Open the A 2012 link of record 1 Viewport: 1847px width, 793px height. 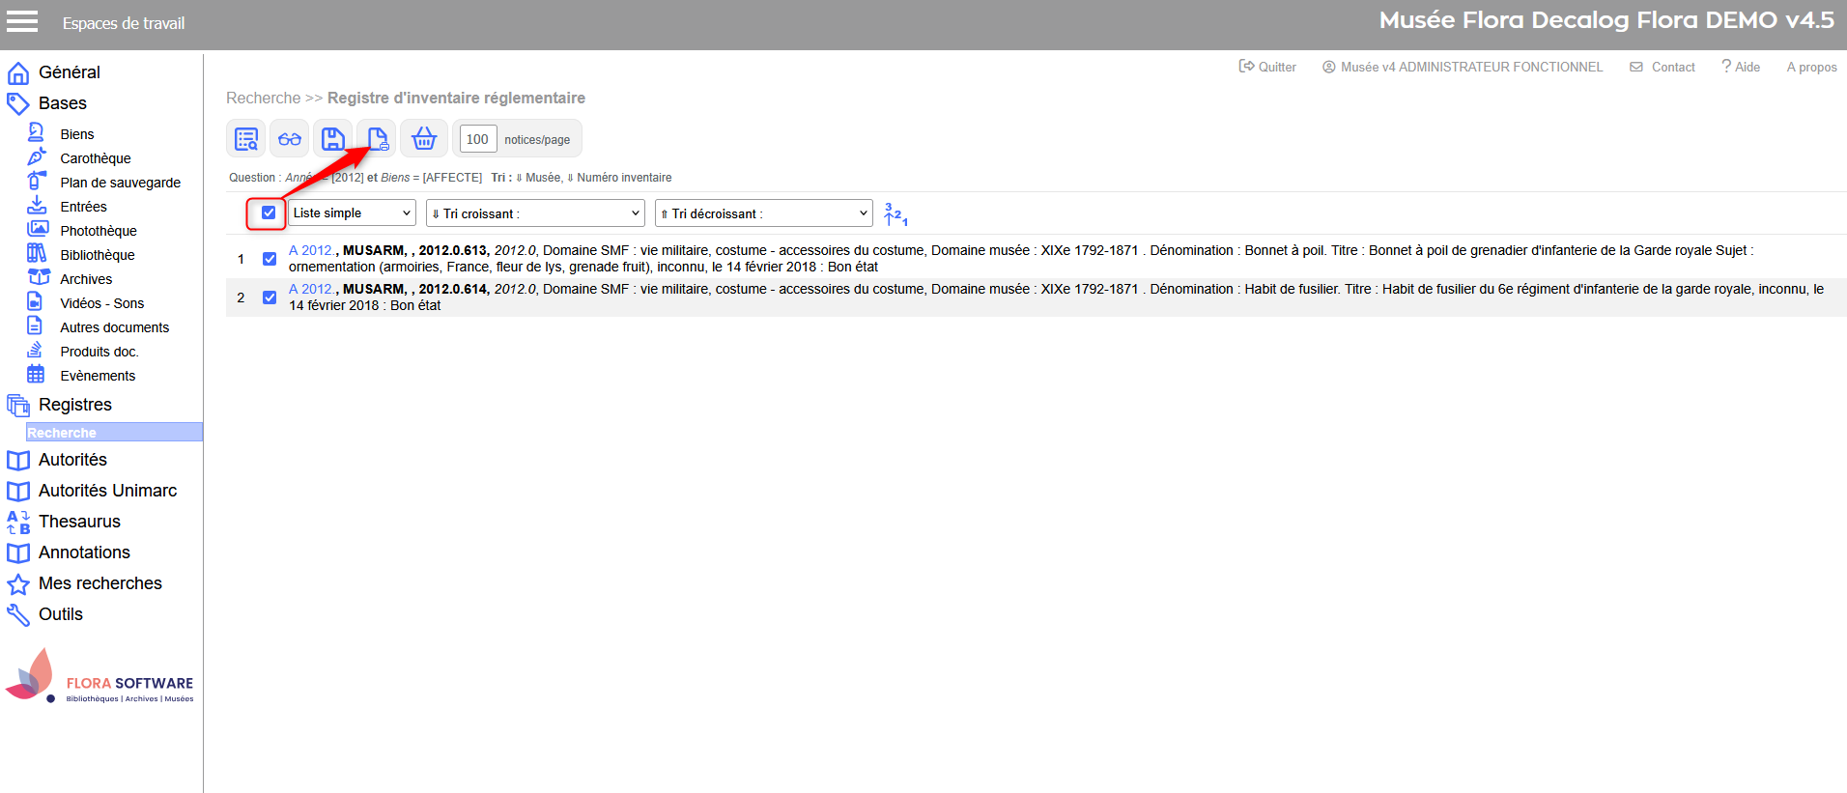(310, 250)
